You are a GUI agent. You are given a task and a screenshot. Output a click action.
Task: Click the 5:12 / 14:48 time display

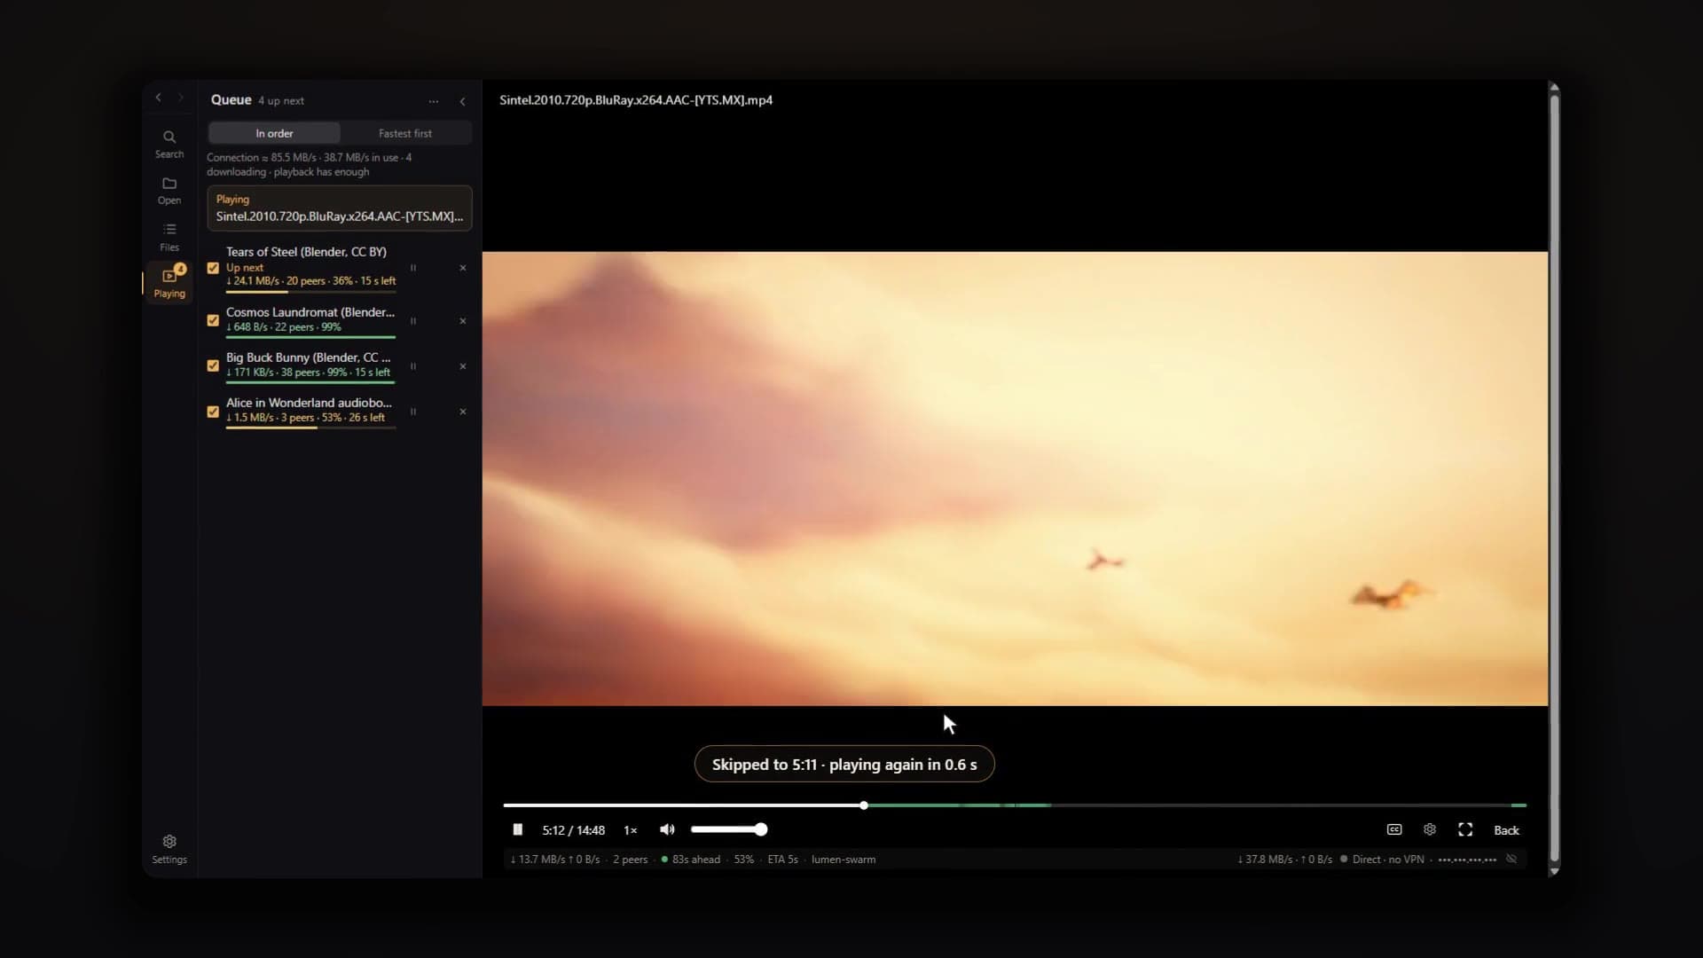(574, 830)
